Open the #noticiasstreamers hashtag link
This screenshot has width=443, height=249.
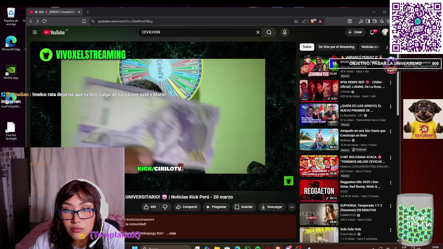(140, 220)
